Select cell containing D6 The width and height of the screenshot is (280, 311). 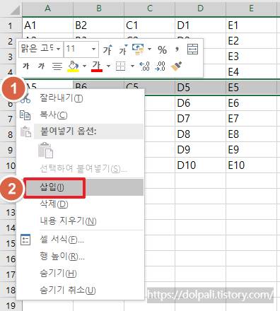coord(200,103)
